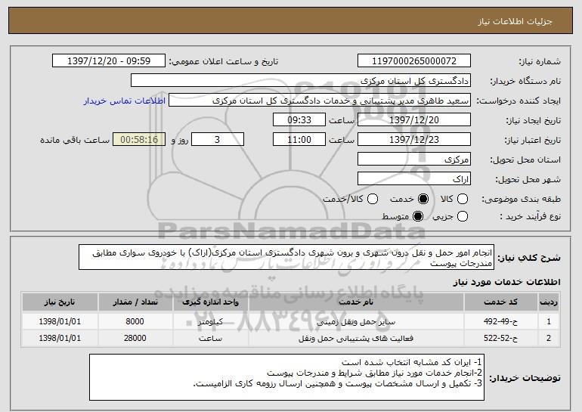582x412 pixels.
Task: Click the کد خدمت column header
Action: pos(500,302)
